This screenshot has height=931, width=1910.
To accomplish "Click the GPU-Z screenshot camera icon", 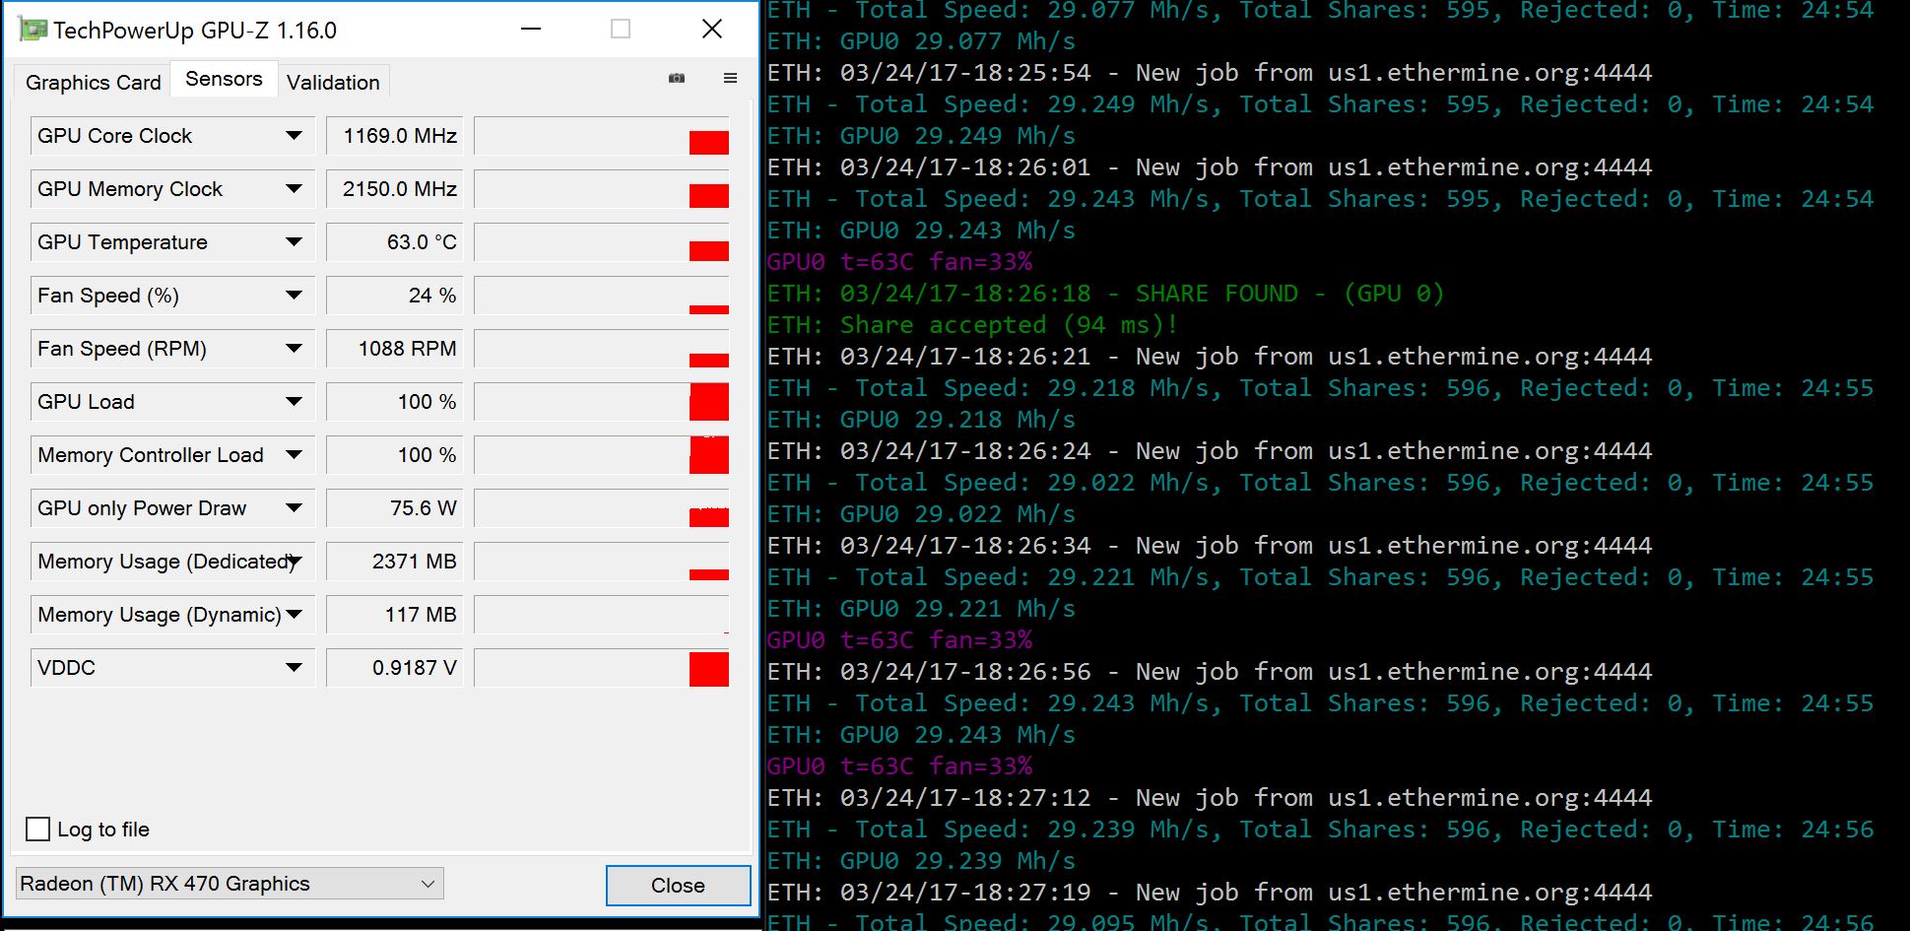I will tap(677, 78).
